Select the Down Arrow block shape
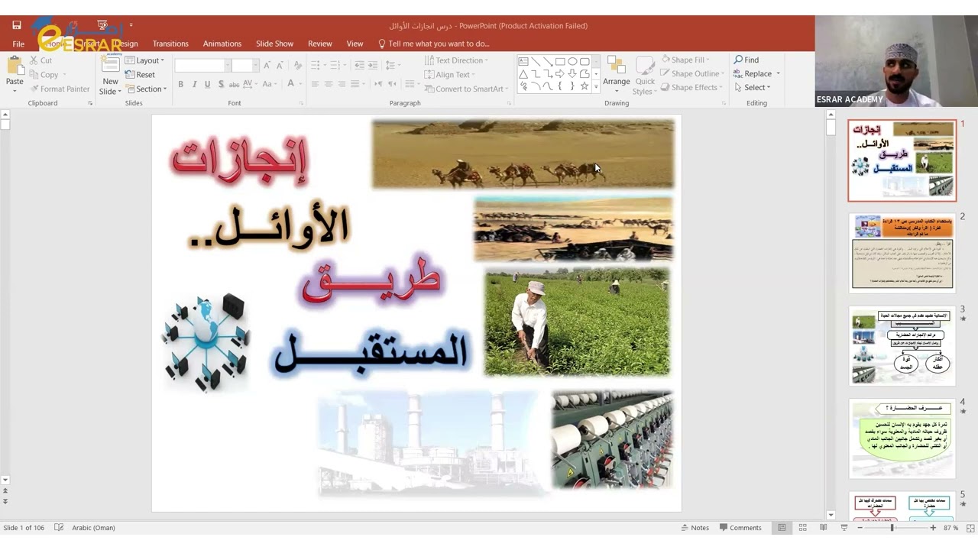 point(572,74)
